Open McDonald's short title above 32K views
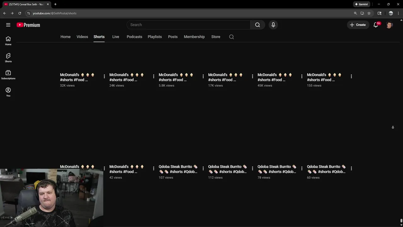Image resolution: width=403 pixels, height=227 pixels. (x=77, y=77)
